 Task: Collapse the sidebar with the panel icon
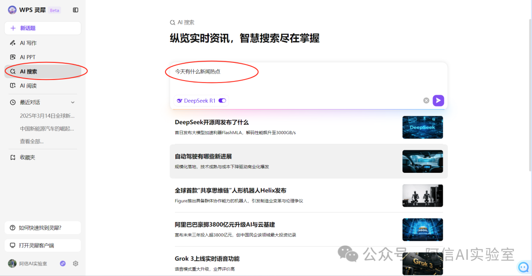[76, 10]
